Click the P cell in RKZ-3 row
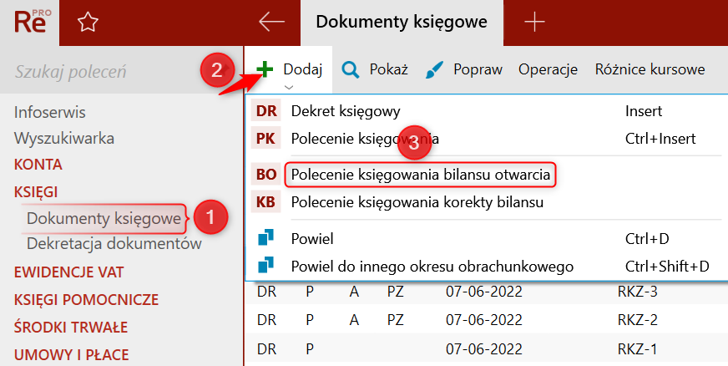Screen dimensions: 728x366 (x=310, y=292)
